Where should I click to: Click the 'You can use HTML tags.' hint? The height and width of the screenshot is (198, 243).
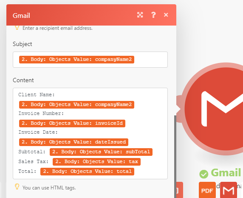pyautogui.click(x=49, y=188)
